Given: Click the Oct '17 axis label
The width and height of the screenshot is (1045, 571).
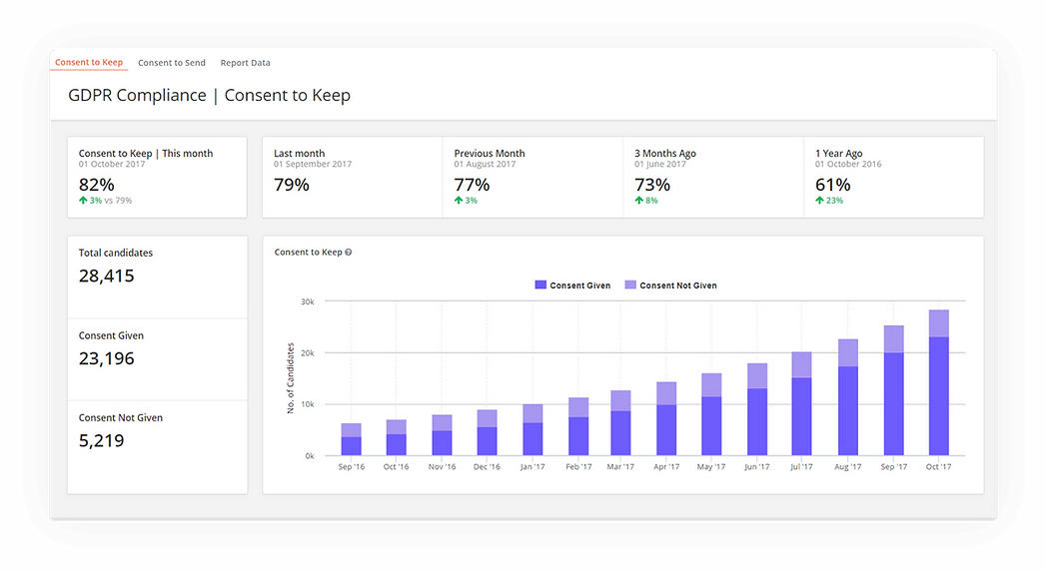Looking at the screenshot, I should click(x=938, y=466).
